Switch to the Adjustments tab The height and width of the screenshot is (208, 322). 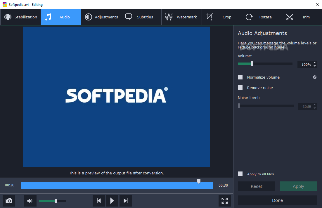click(101, 17)
